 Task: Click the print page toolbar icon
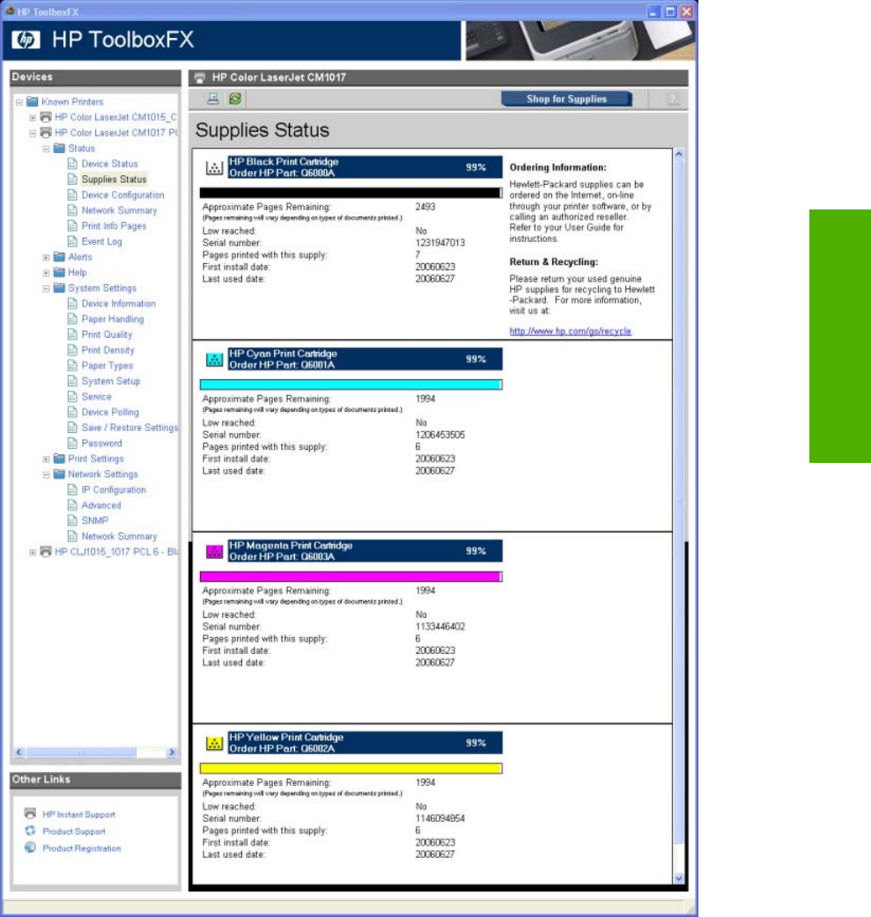(x=213, y=99)
